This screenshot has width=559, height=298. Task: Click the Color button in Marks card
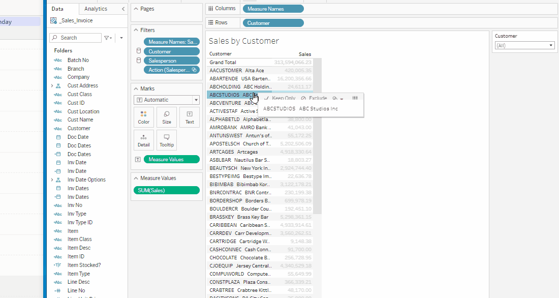point(144,117)
